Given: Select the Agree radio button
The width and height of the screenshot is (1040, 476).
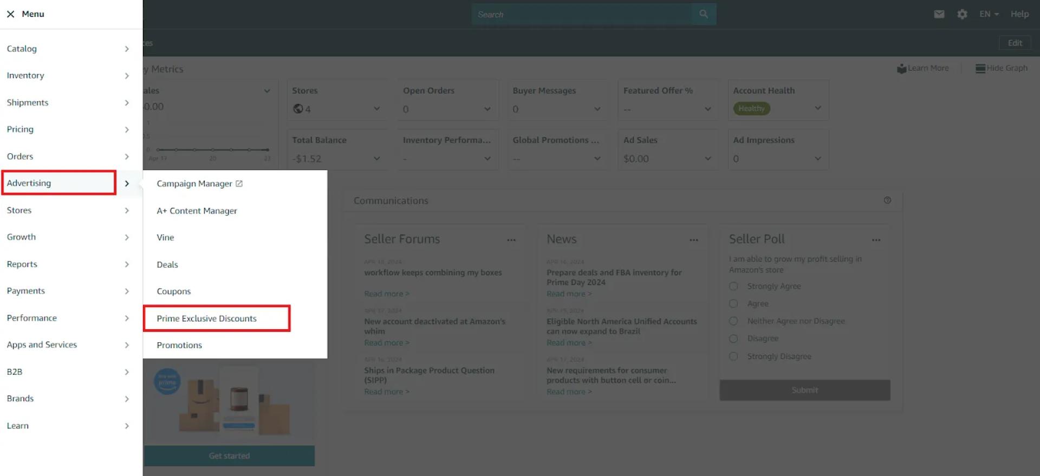Looking at the screenshot, I should point(733,304).
